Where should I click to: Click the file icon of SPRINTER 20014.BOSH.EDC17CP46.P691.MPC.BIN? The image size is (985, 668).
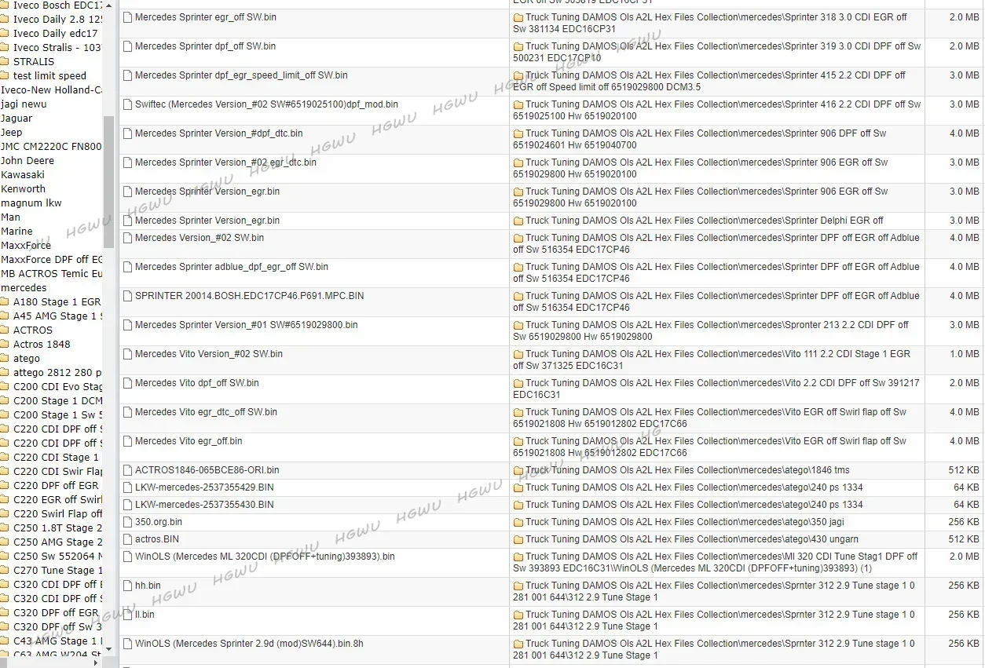pyautogui.click(x=128, y=296)
